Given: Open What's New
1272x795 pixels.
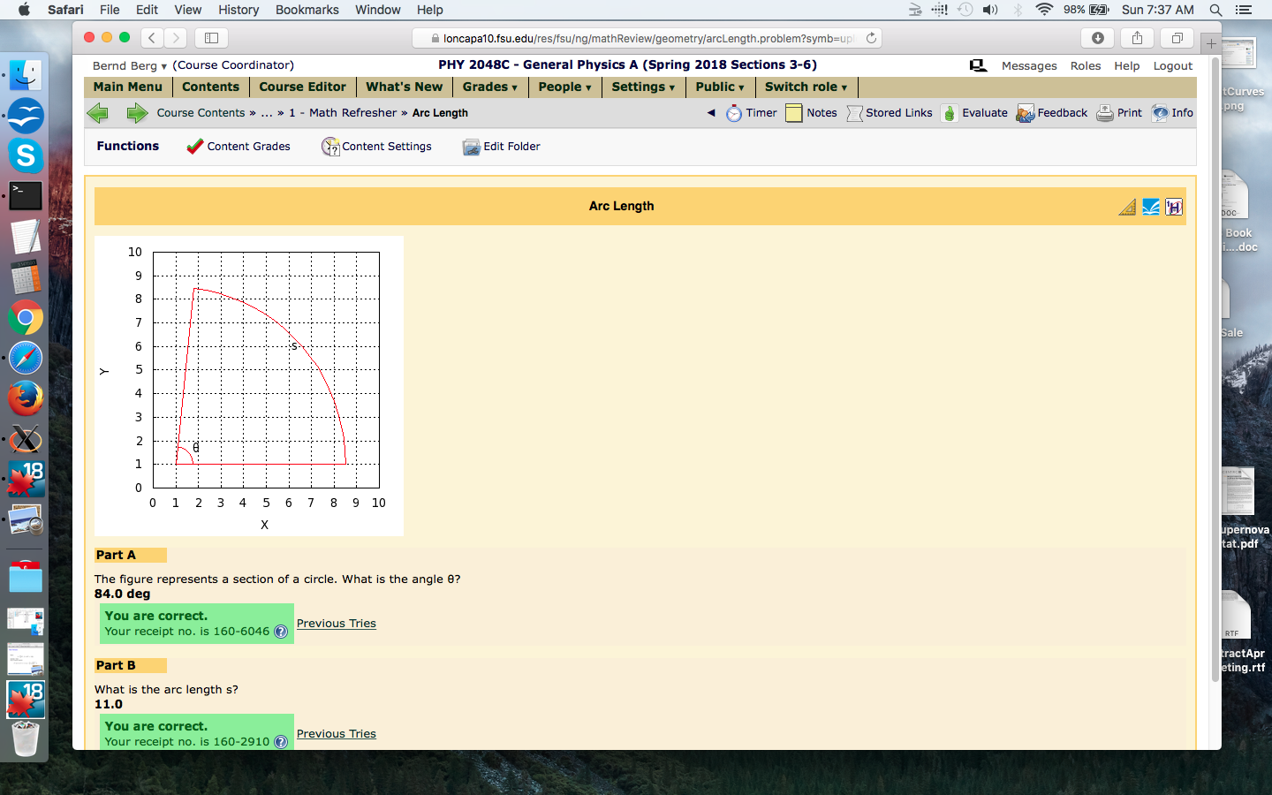Looking at the screenshot, I should (x=405, y=87).
